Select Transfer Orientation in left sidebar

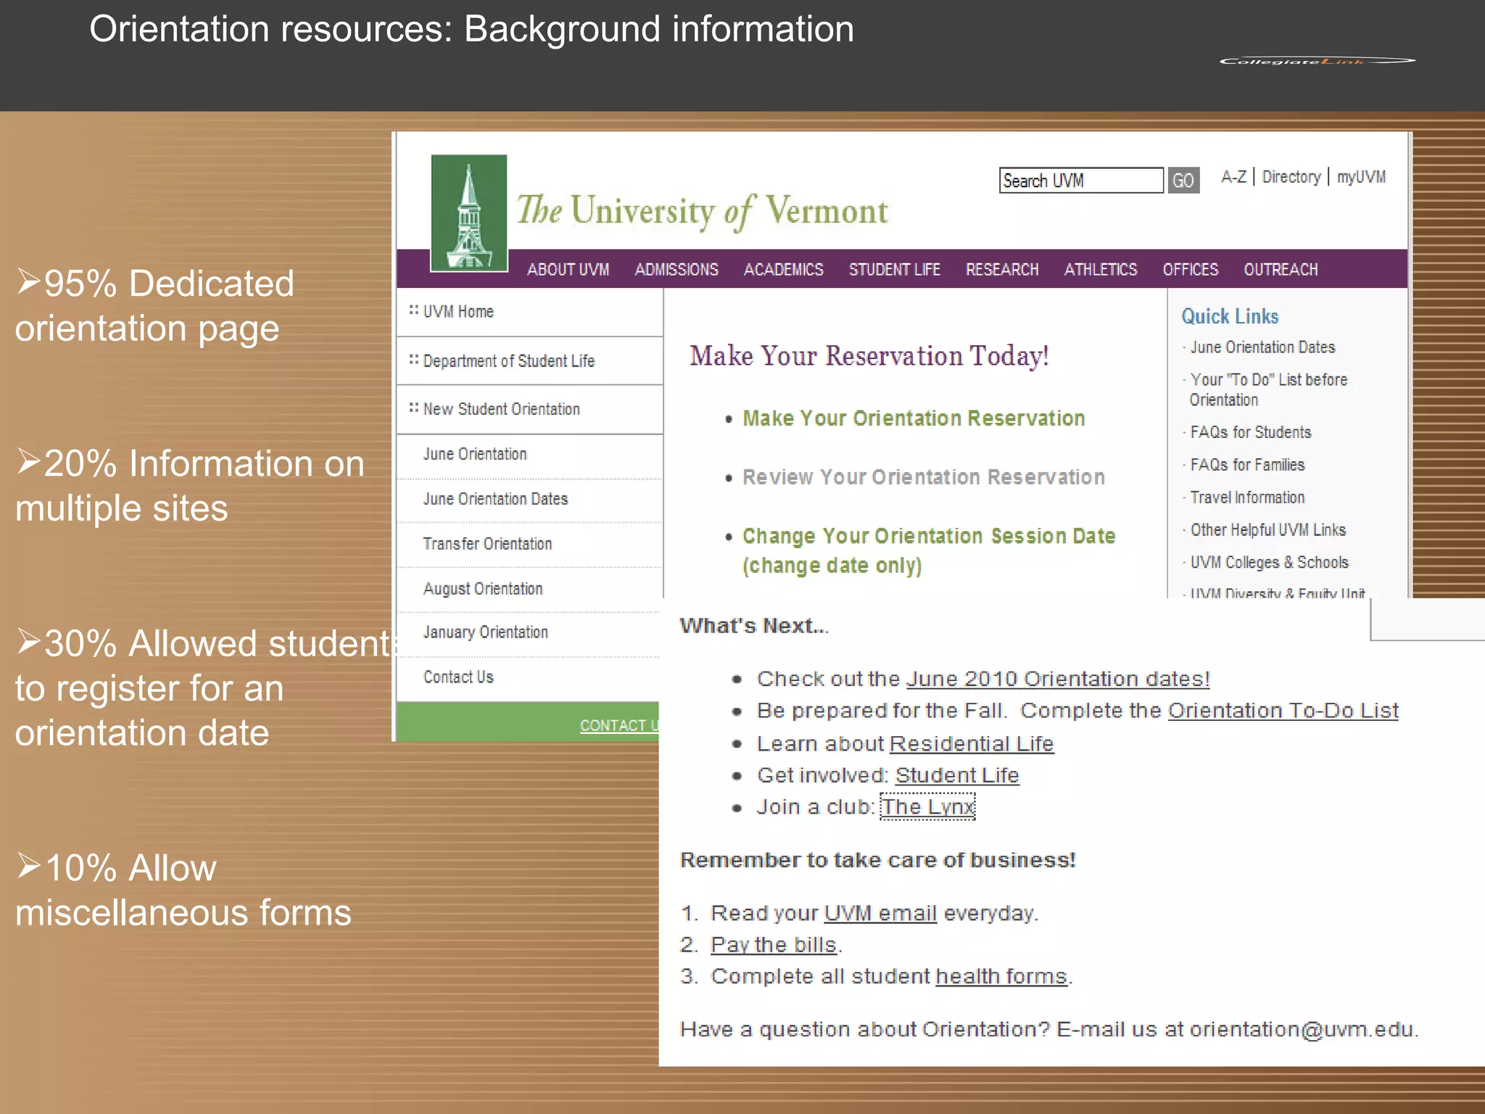pyautogui.click(x=487, y=544)
